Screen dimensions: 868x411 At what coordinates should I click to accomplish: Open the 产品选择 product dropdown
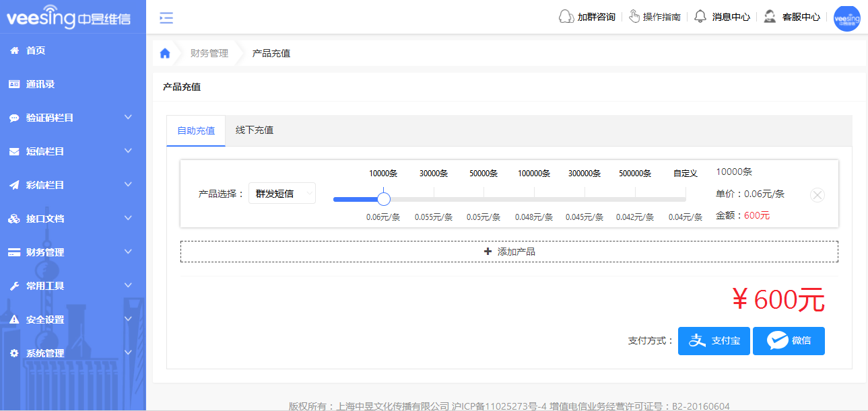tap(282, 193)
